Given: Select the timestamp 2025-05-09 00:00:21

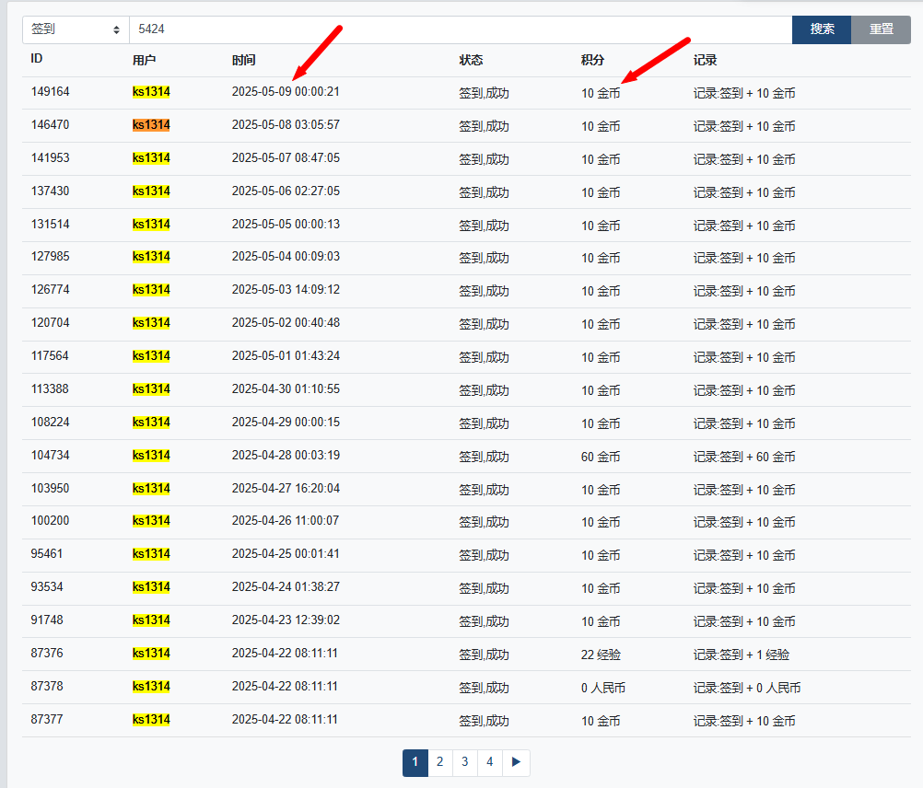Looking at the screenshot, I should click(286, 92).
